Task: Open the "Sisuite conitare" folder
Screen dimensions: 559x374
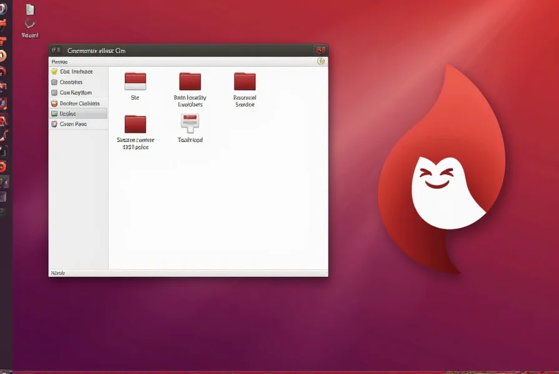Action: [x=135, y=123]
